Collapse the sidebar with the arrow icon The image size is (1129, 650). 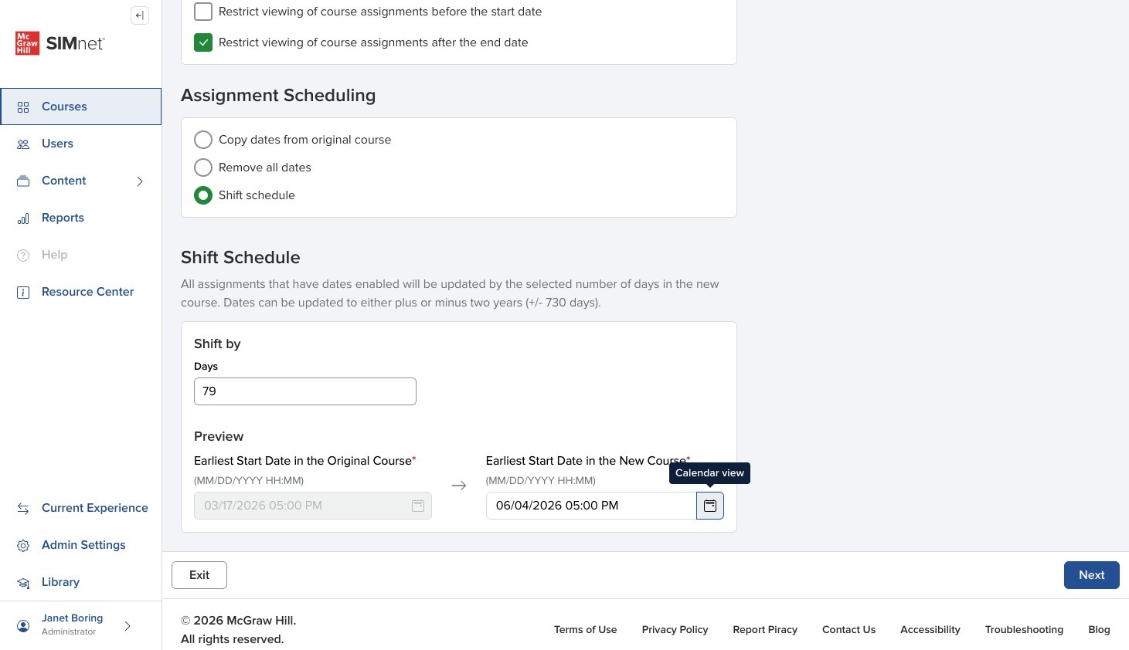tap(140, 15)
